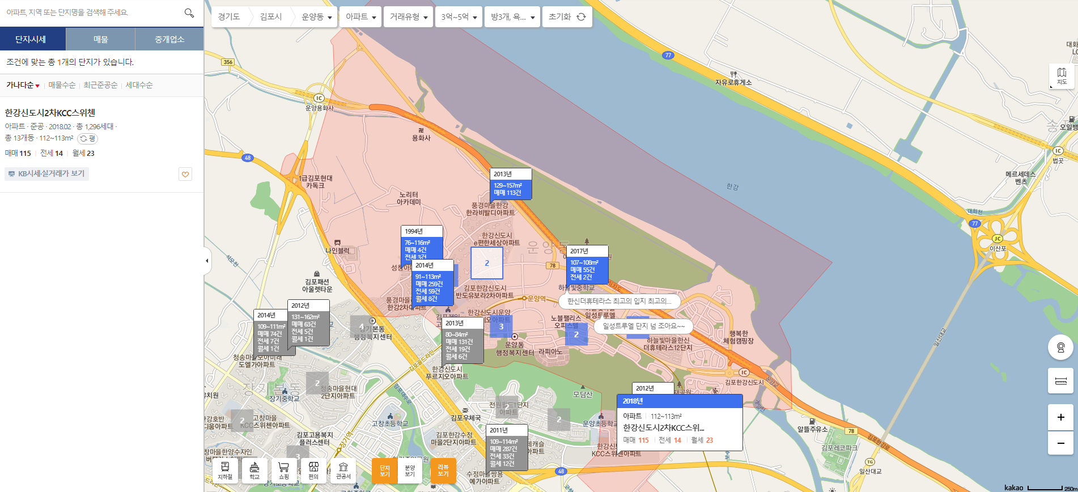This screenshot has width=1078, height=492.
Task: Open the 2018년 한강신도시2차KCC스위첸 popup
Action: (680, 422)
